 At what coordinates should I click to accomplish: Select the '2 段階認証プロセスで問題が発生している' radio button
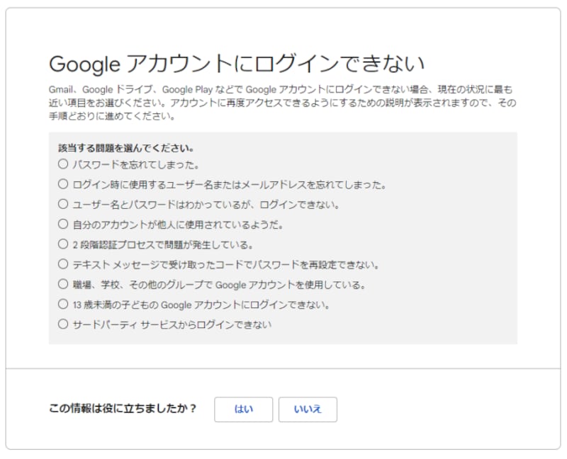pos(63,244)
